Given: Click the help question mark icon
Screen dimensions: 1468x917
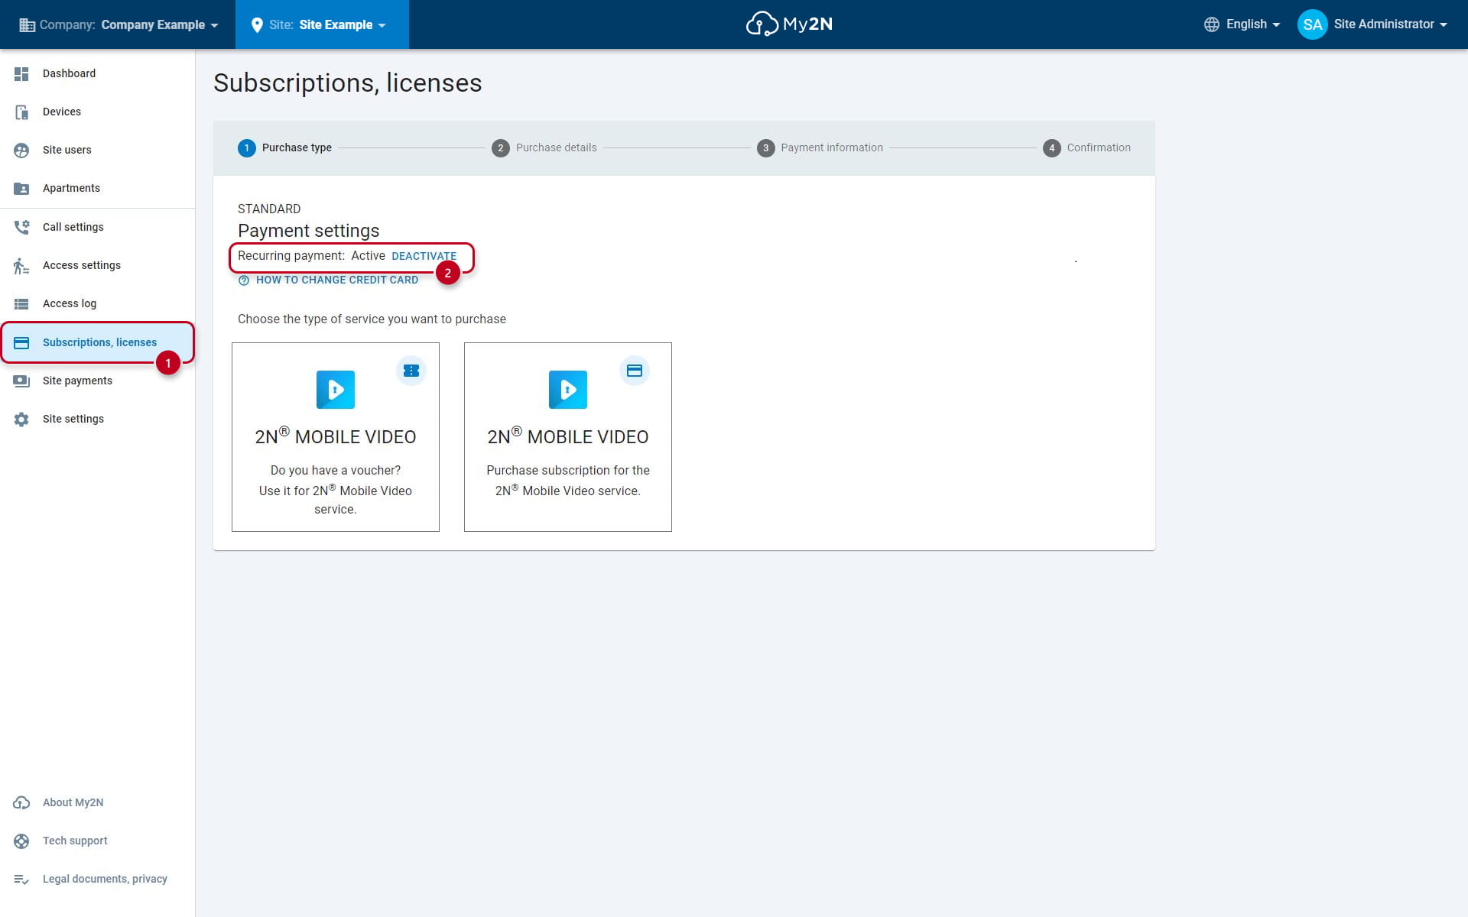Looking at the screenshot, I should tap(244, 280).
